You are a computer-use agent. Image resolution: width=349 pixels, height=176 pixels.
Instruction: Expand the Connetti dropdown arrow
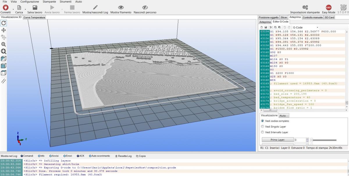pyautogui.click(x=13, y=9)
